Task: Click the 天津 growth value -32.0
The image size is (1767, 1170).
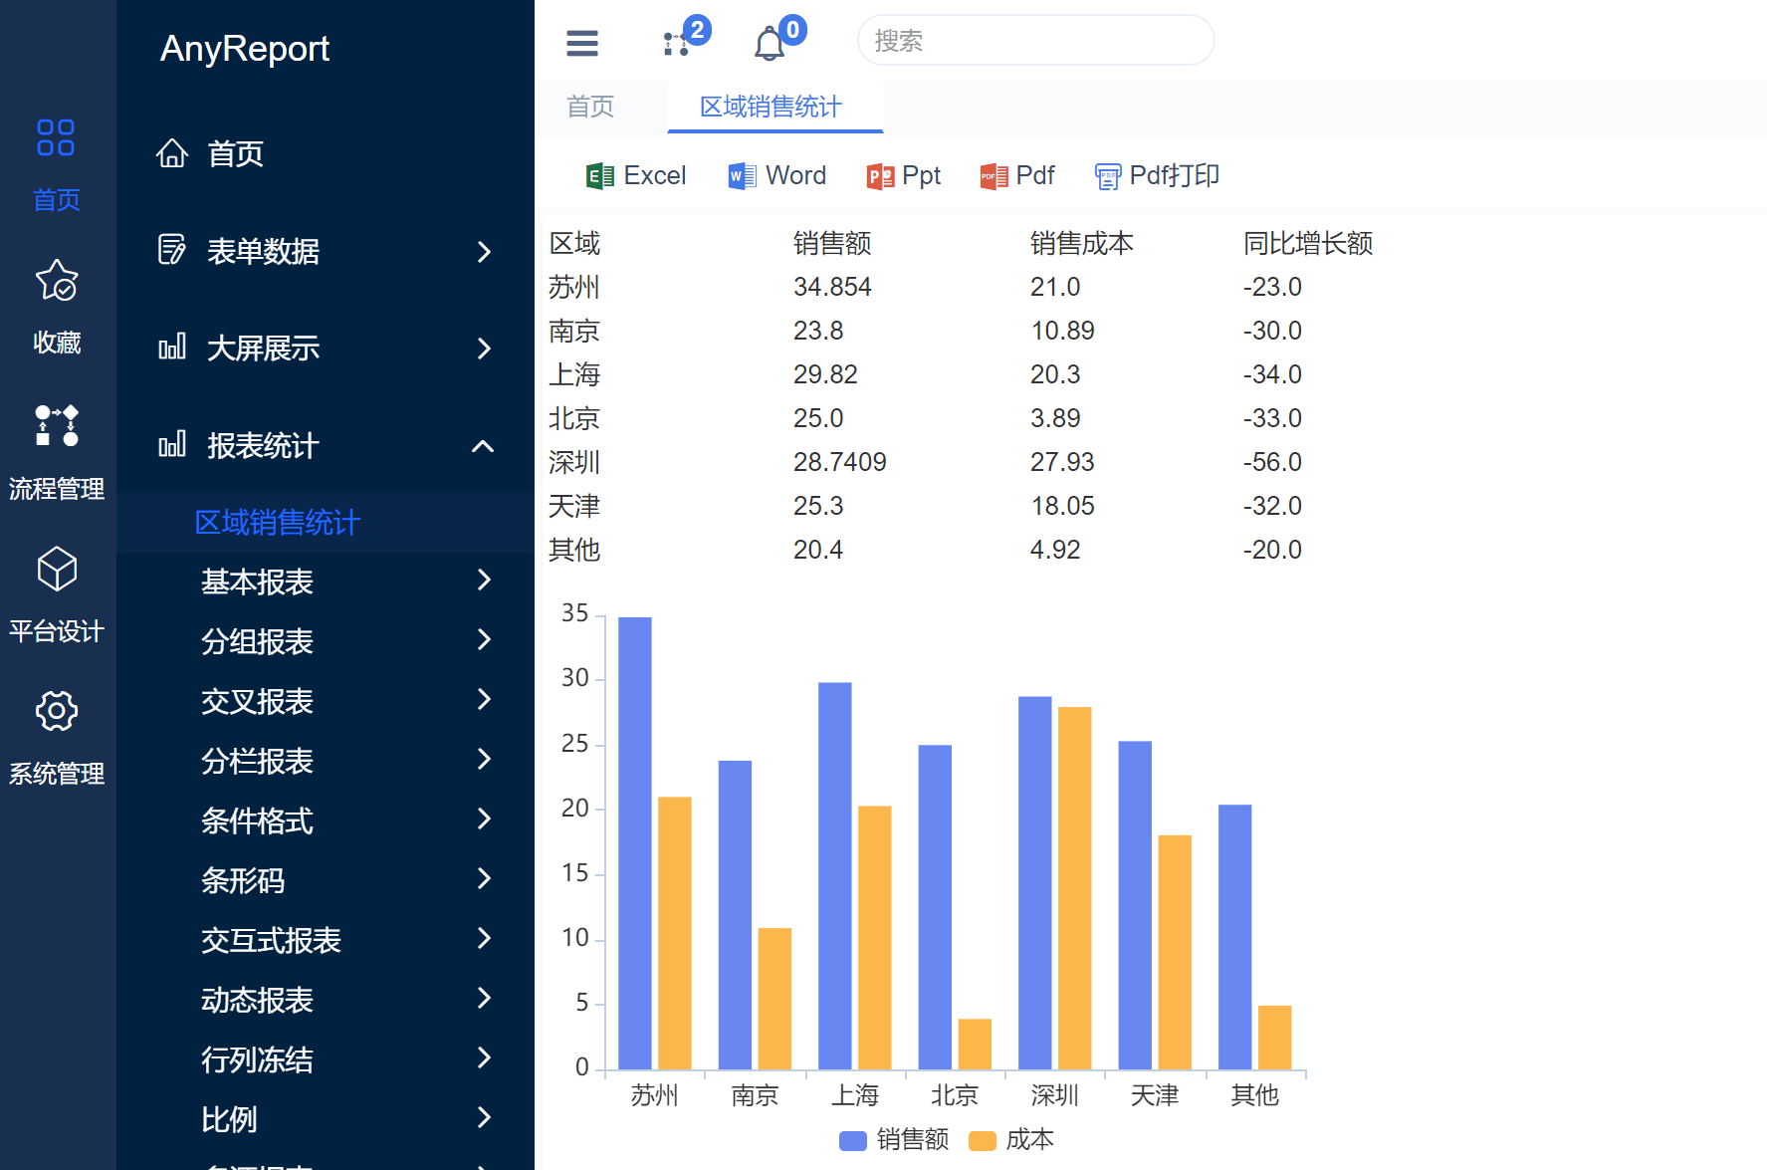Action: click(1272, 506)
